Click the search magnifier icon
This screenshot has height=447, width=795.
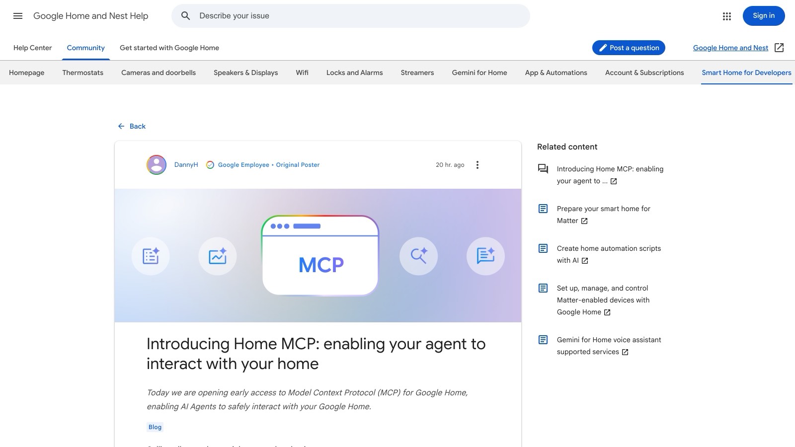pos(185,16)
